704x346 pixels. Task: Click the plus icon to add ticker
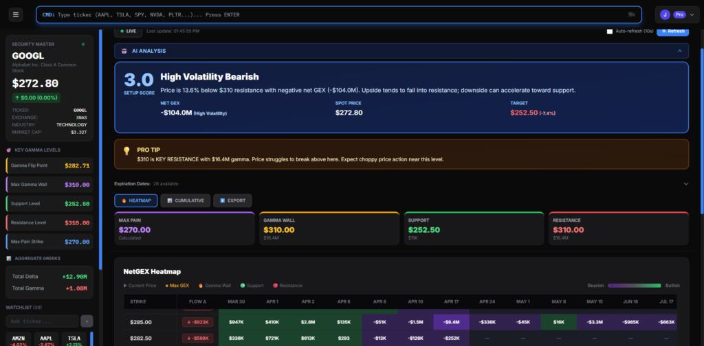click(x=87, y=321)
